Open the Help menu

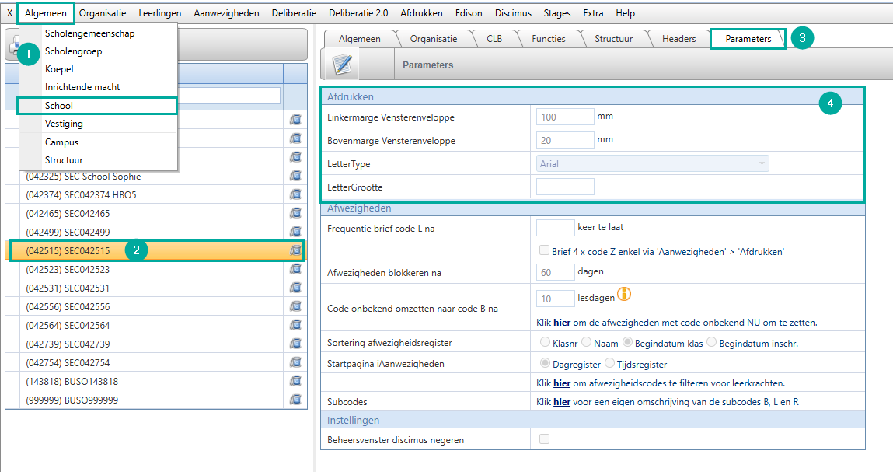[x=626, y=13]
